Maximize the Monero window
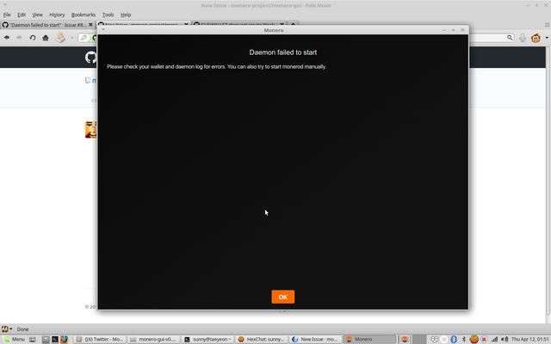 tap(454, 30)
